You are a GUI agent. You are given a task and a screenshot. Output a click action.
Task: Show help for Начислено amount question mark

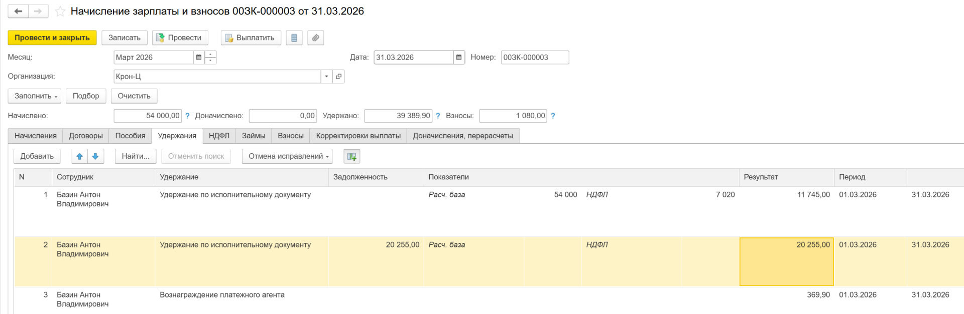[x=187, y=116]
